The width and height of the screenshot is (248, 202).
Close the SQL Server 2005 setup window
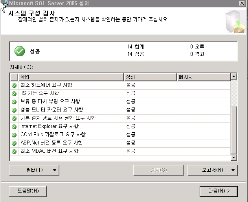242,3
